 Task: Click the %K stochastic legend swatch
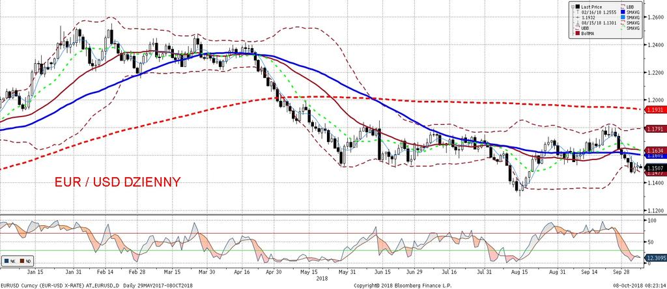click(x=7, y=261)
